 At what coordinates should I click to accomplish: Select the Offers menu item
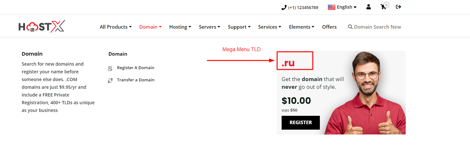click(329, 27)
